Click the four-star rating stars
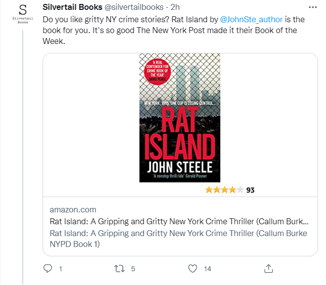This screenshot has height=285, width=326. click(x=224, y=190)
